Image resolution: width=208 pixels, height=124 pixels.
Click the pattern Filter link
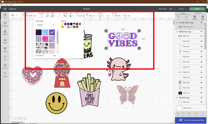(54, 56)
